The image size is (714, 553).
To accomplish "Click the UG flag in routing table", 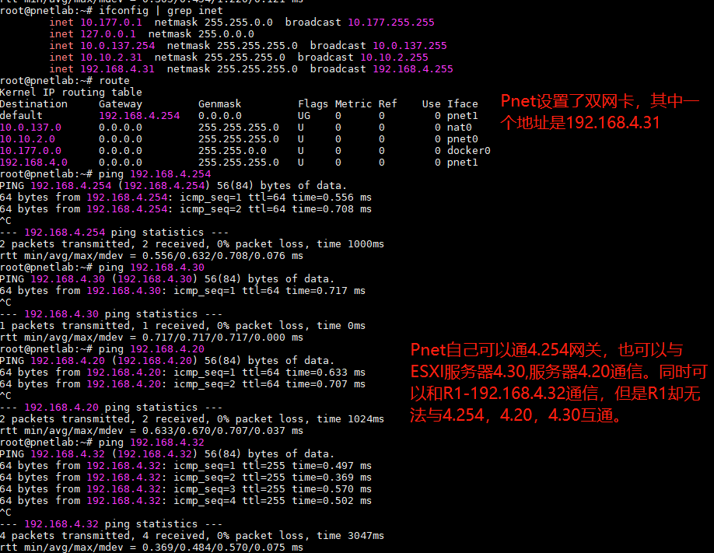I will click(304, 116).
